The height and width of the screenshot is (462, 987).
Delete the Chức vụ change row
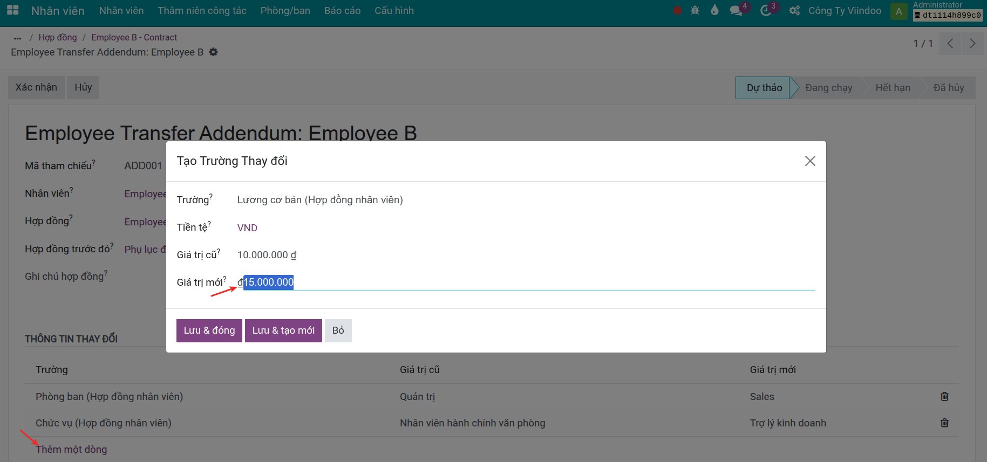pos(944,423)
